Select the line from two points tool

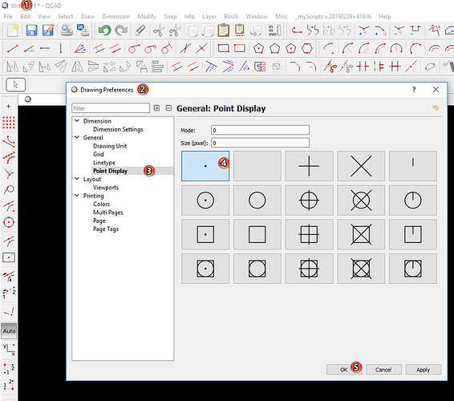click(13, 48)
